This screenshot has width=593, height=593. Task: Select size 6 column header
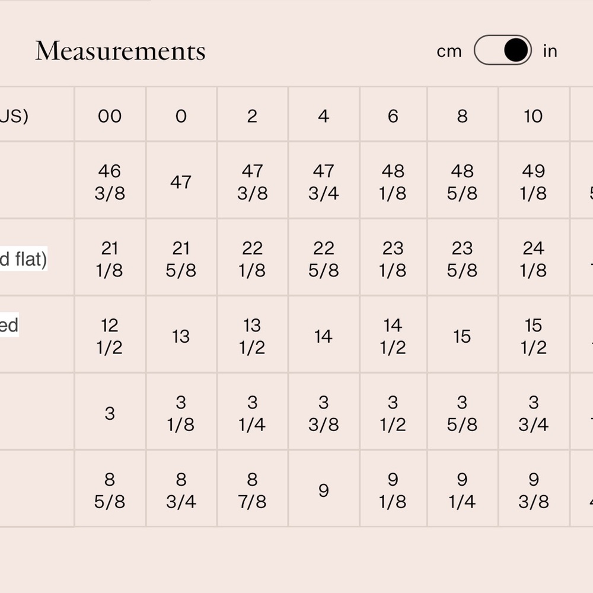(393, 114)
